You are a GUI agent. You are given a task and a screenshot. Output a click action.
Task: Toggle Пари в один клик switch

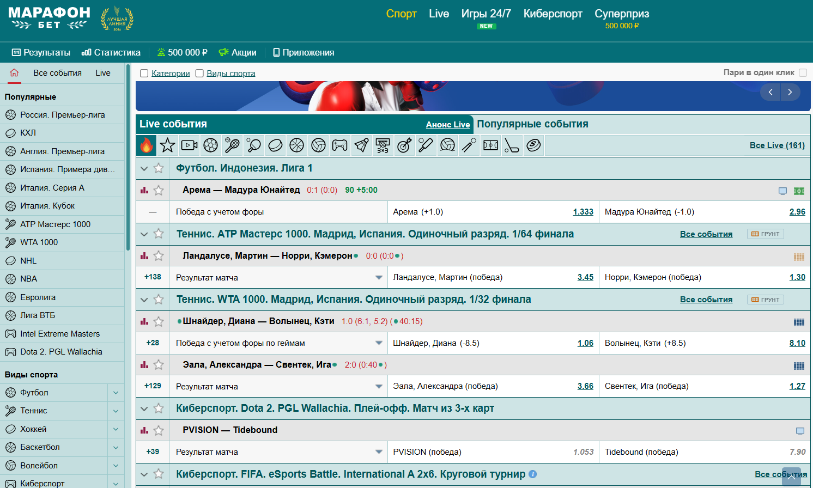[x=803, y=72]
